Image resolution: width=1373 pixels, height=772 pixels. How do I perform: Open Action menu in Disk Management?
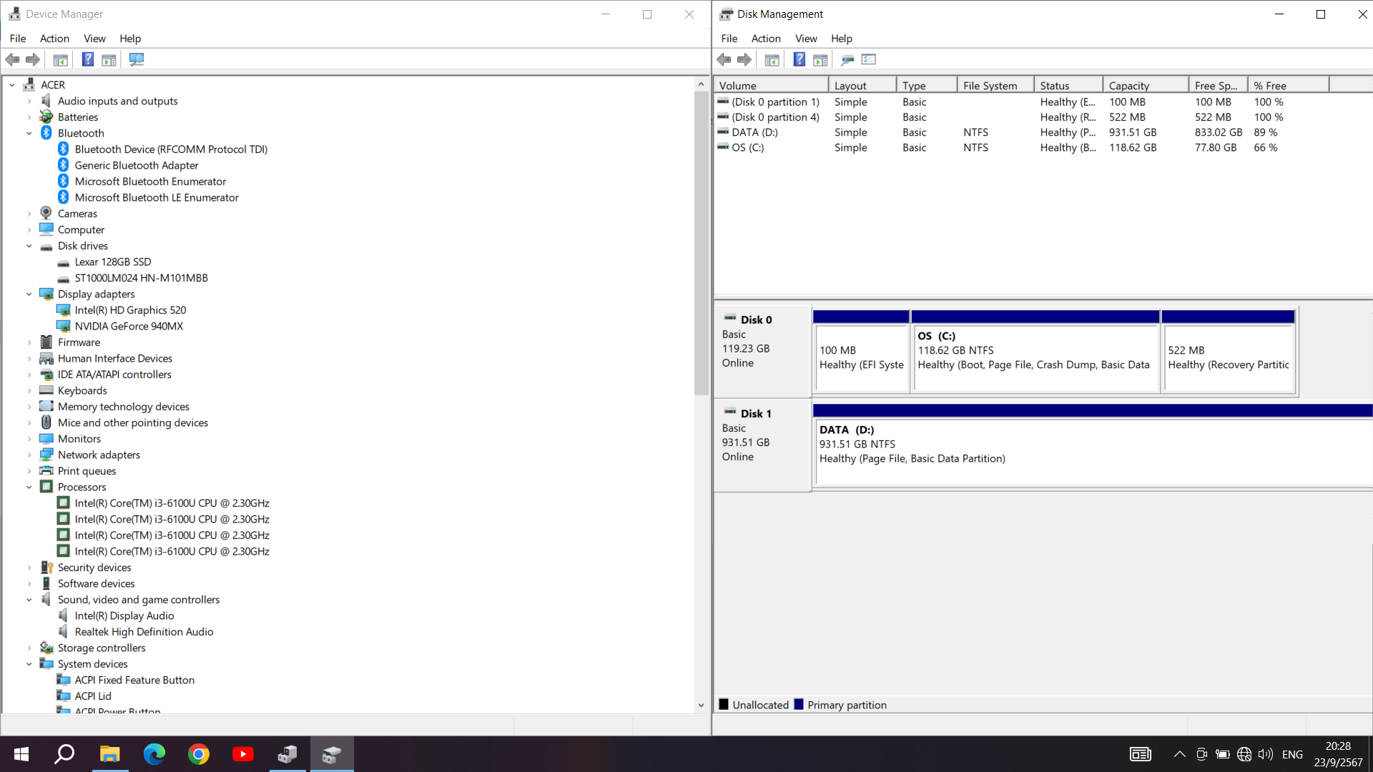point(766,39)
